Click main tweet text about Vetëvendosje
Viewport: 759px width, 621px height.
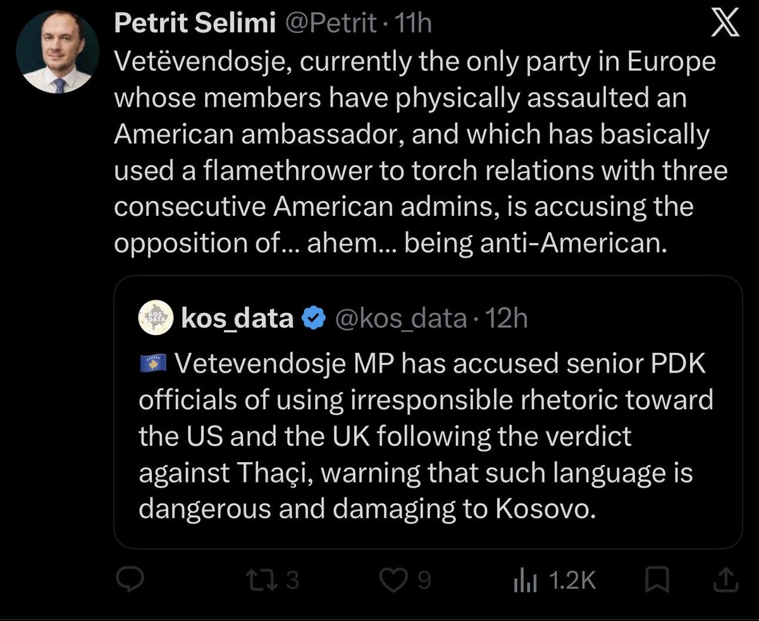[x=421, y=152]
